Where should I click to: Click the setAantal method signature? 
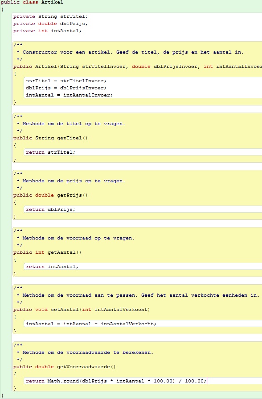82,310
